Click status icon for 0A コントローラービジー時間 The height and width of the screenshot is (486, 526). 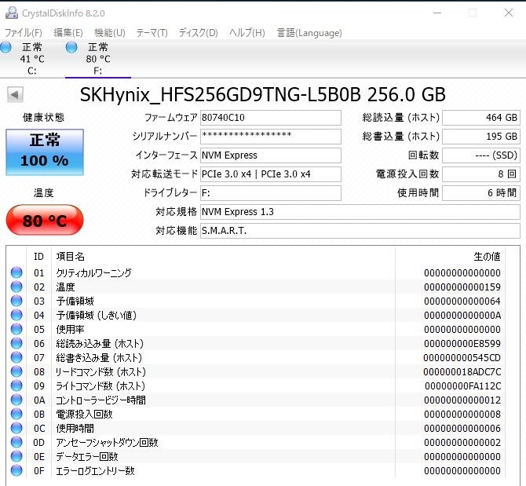[x=16, y=400]
